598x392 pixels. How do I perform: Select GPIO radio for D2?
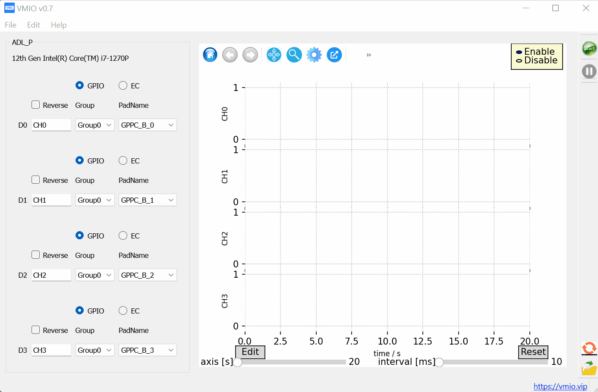(x=79, y=235)
